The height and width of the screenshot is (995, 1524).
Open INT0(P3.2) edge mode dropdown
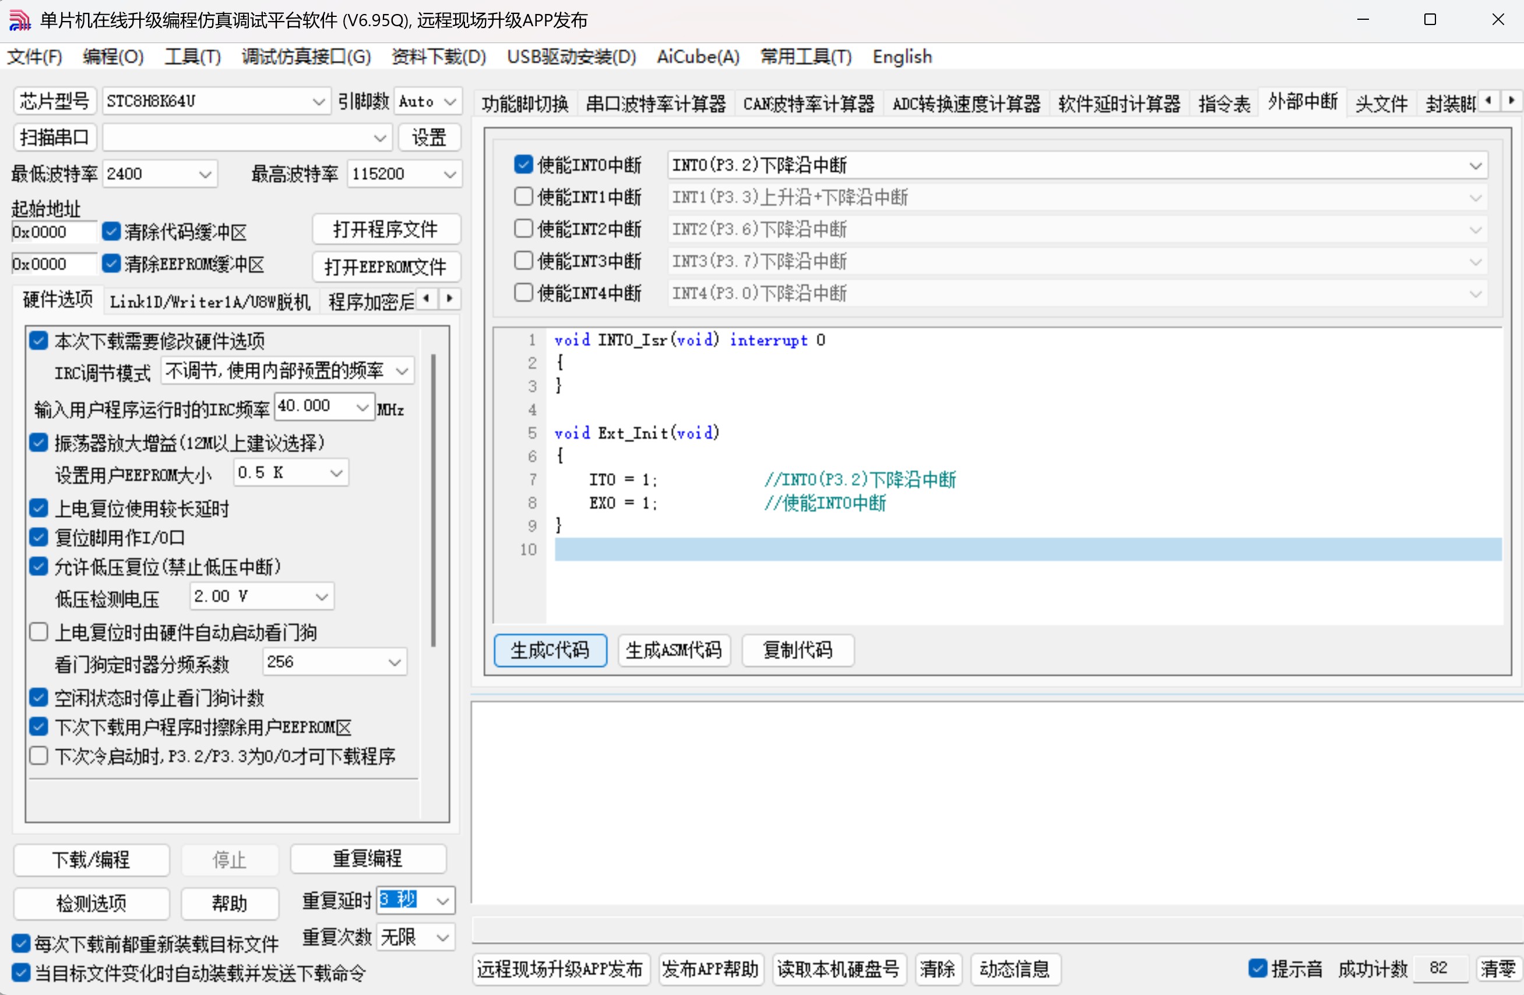click(1077, 165)
